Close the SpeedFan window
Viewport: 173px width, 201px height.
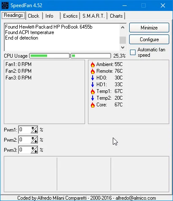click(163, 5)
